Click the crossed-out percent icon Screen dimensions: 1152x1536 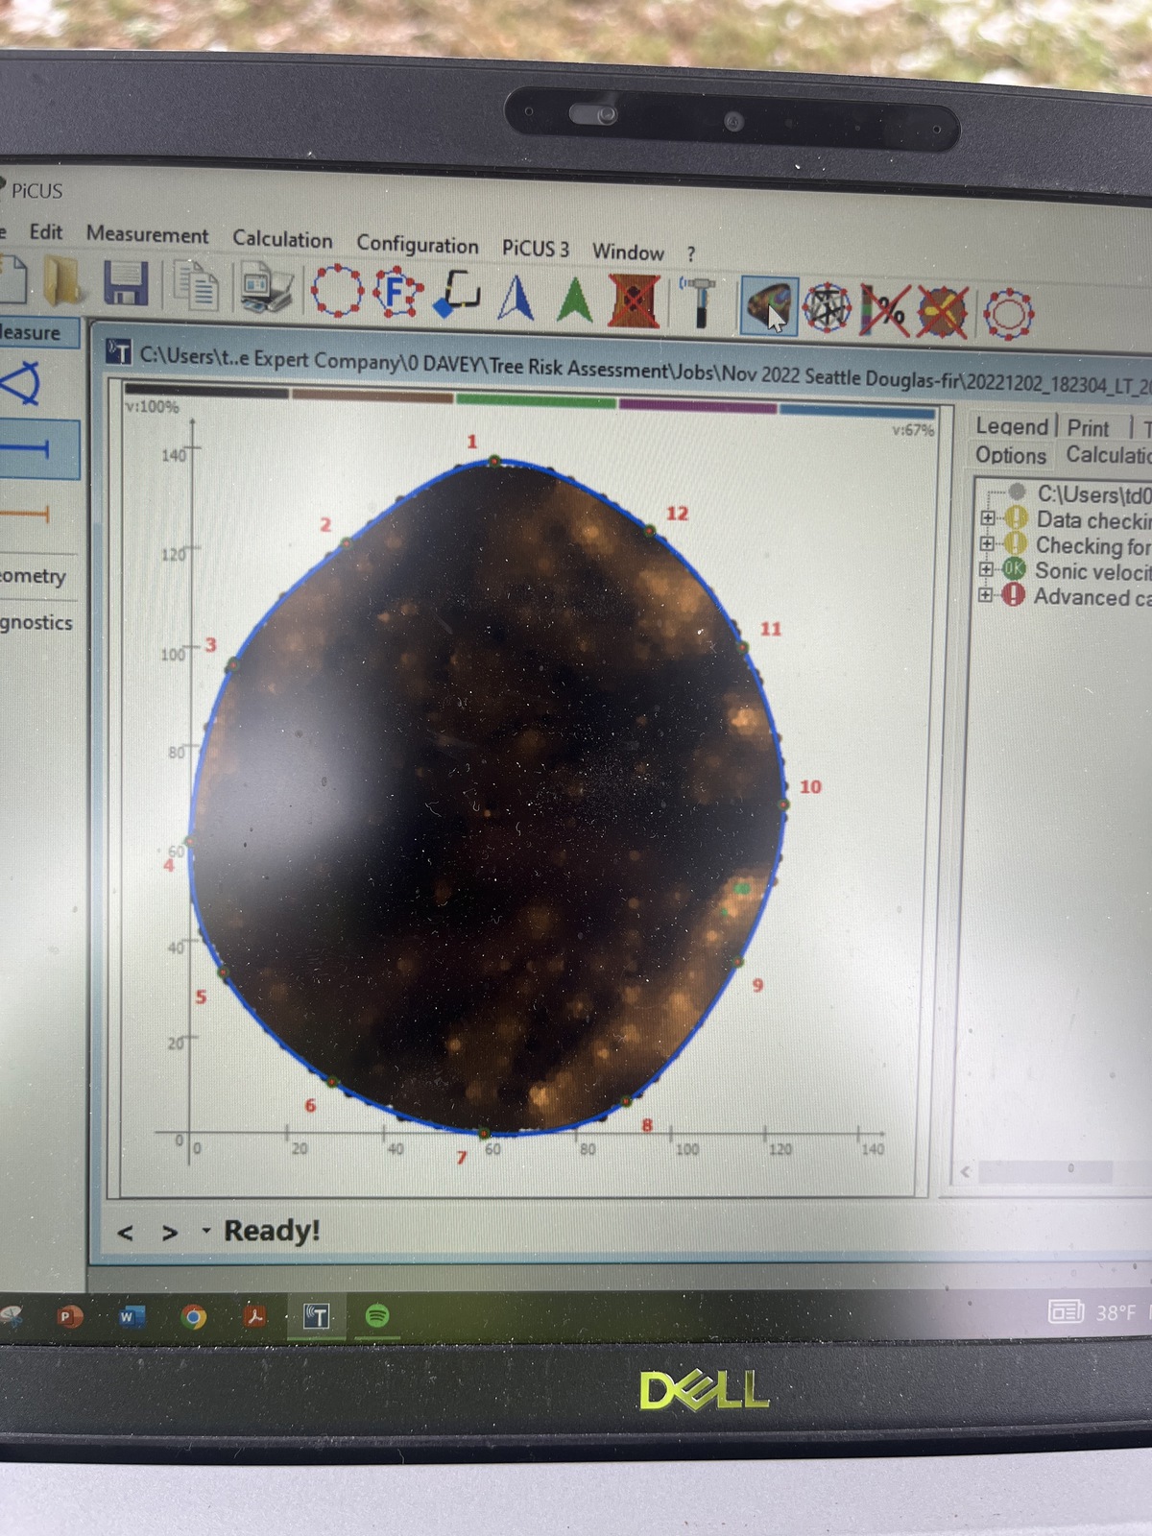point(884,310)
